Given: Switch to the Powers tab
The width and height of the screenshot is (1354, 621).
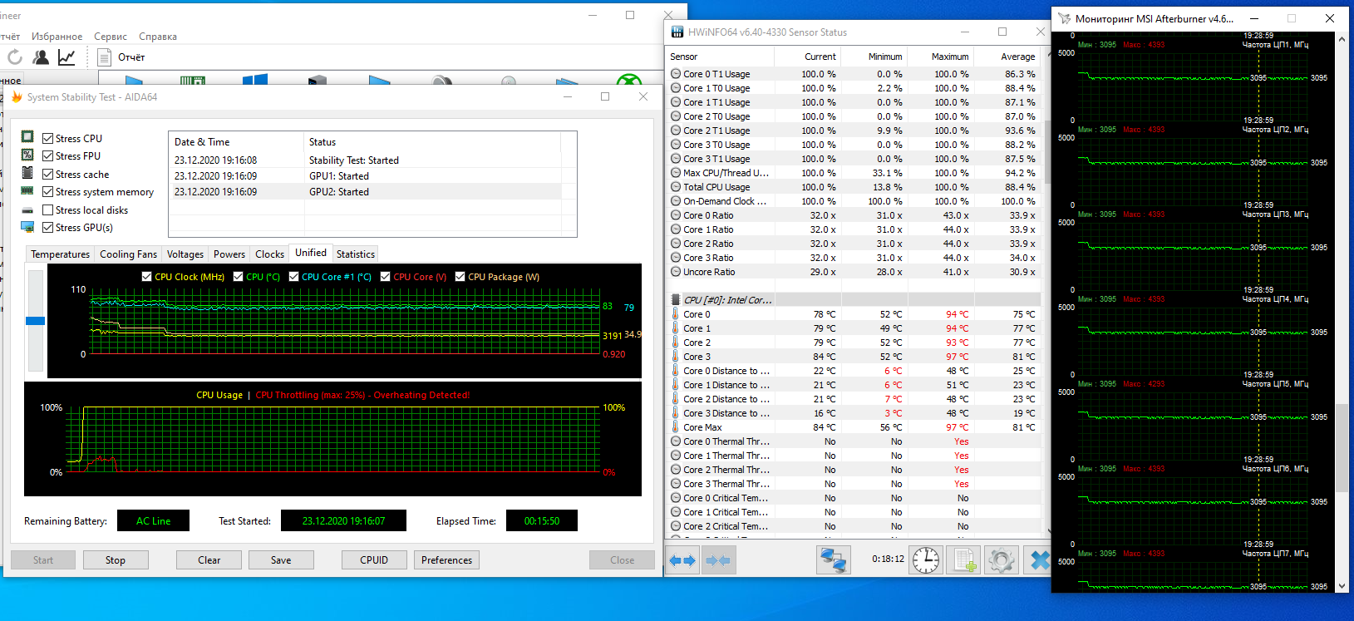Looking at the screenshot, I should click(x=229, y=254).
